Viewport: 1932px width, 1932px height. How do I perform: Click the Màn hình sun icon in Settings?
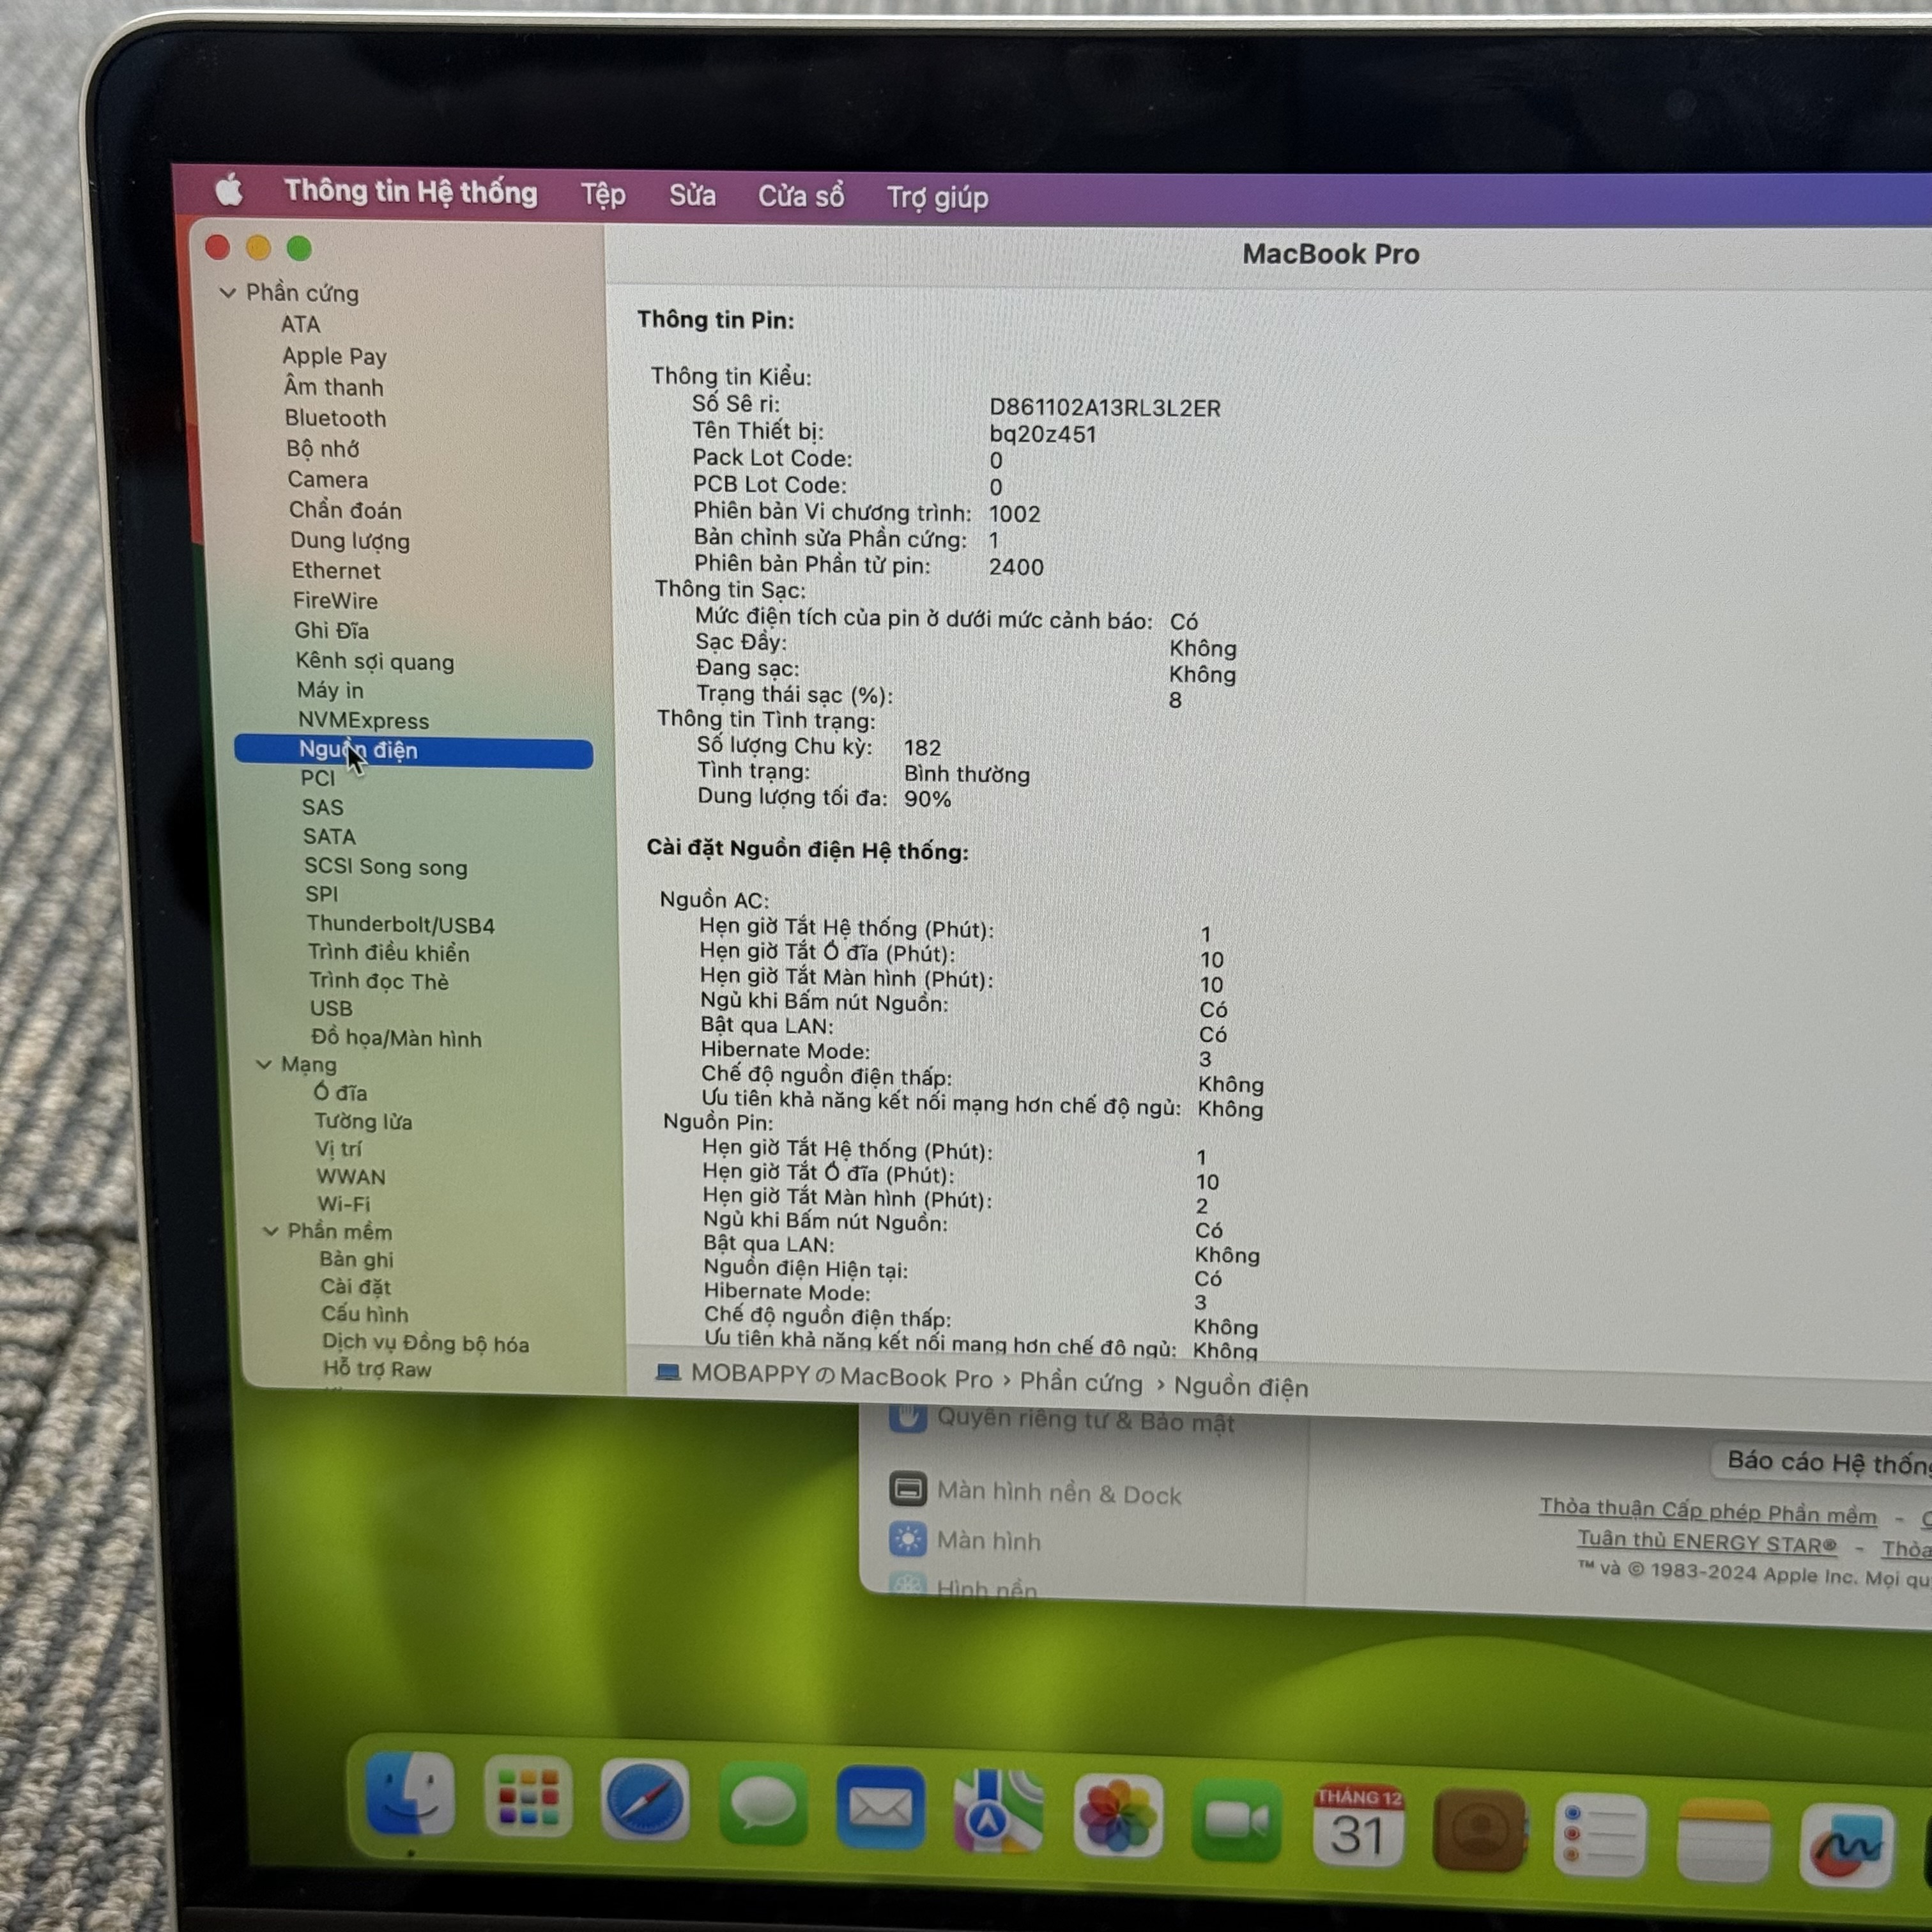[908, 1539]
